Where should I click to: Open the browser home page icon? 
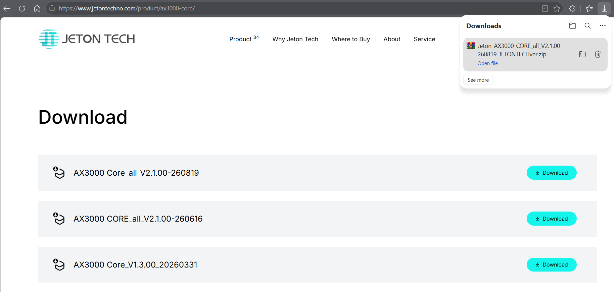(x=37, y=8)
